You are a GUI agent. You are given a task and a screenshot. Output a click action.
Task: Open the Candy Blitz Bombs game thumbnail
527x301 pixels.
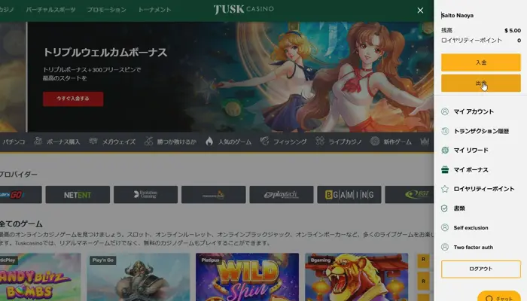(41, 277)
